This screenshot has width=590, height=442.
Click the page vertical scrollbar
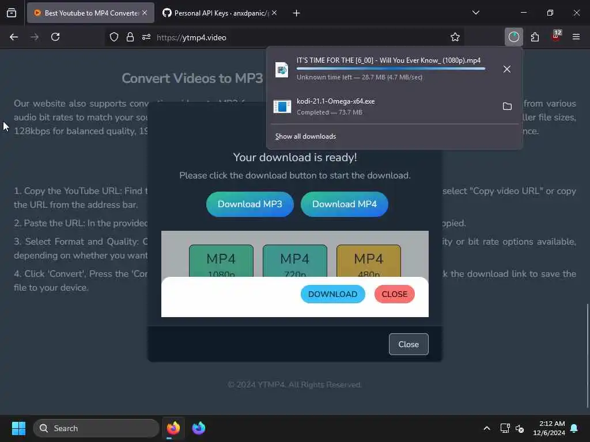pyautogui.click(x=587, y=355)
